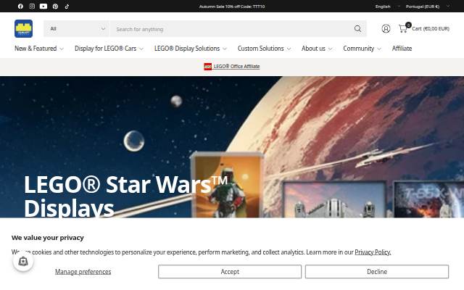Expand the Community menu
Screen dimensions: 464x290
[362, 49]
